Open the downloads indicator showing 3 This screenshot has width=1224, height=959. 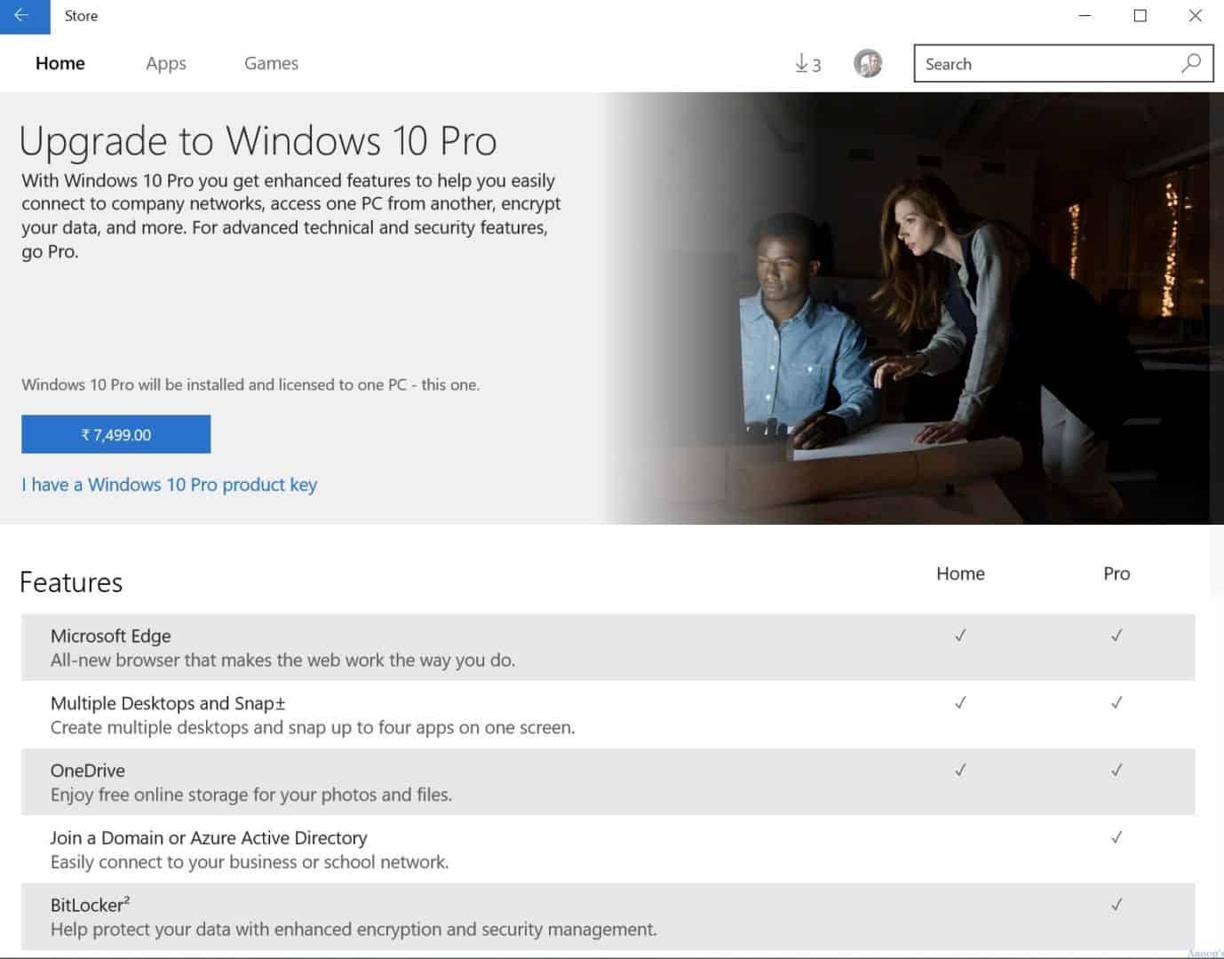[x=807, y=64]
